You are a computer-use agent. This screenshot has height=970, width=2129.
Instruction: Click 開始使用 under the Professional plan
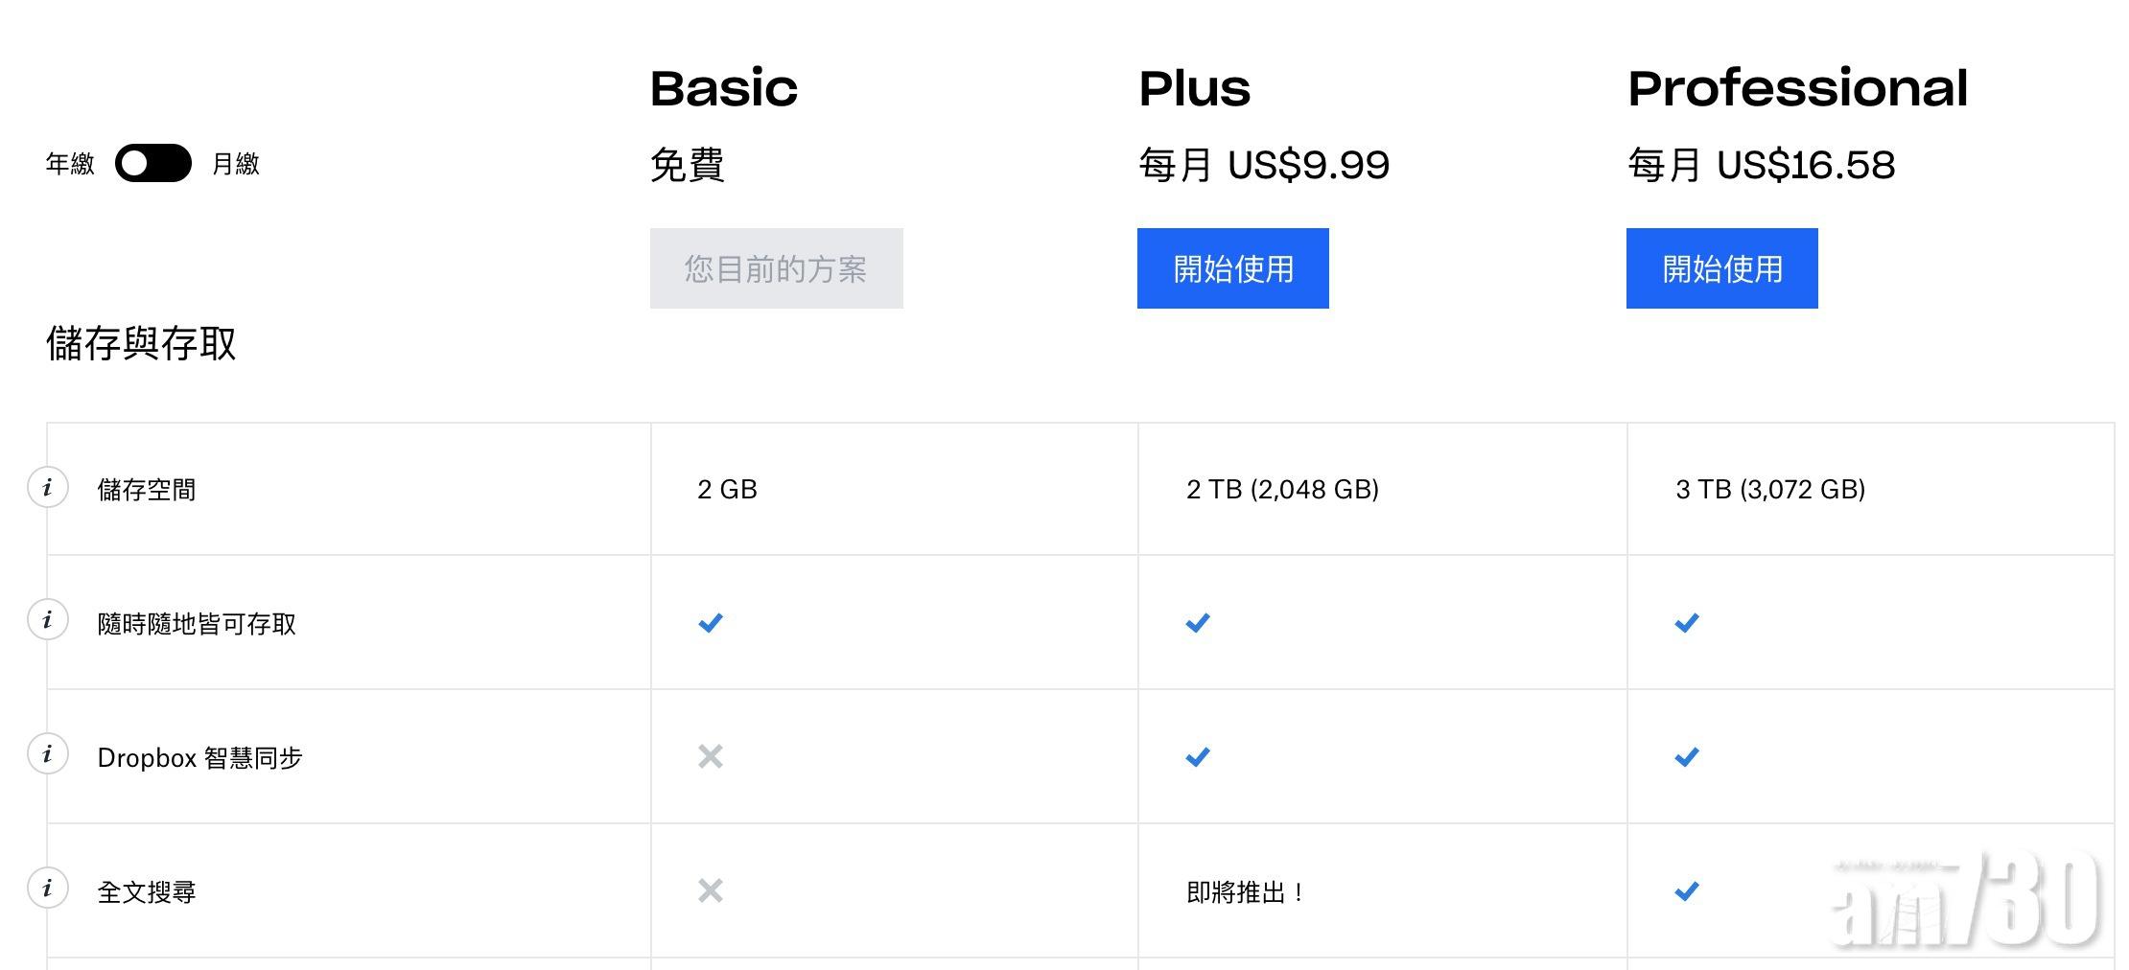[x=1722, y=268]
